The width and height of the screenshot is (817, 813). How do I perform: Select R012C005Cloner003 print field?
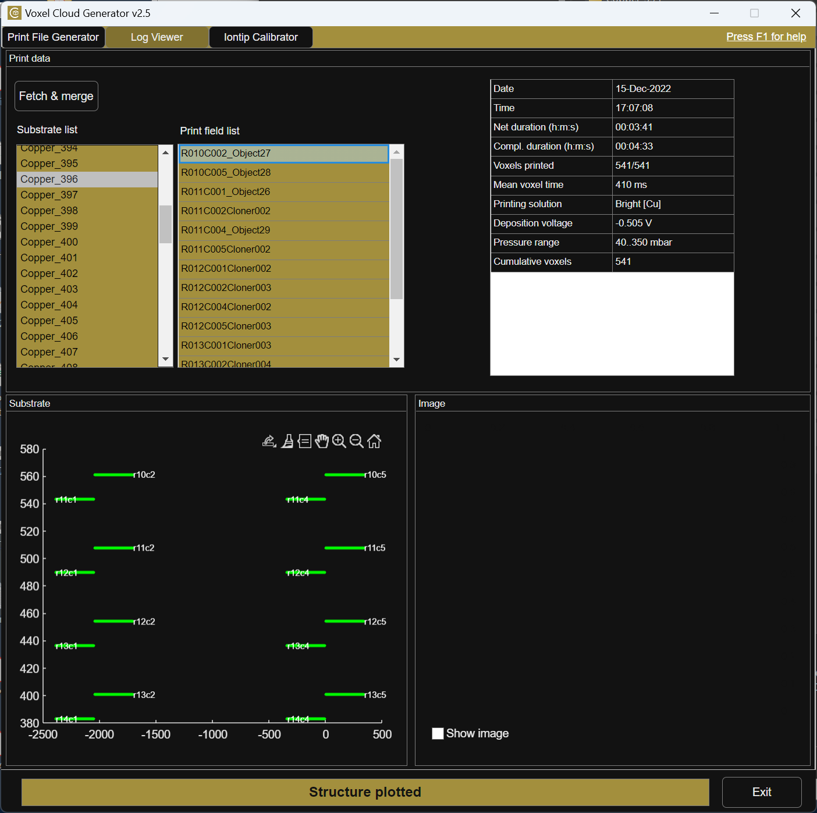(x=283, y=326)
